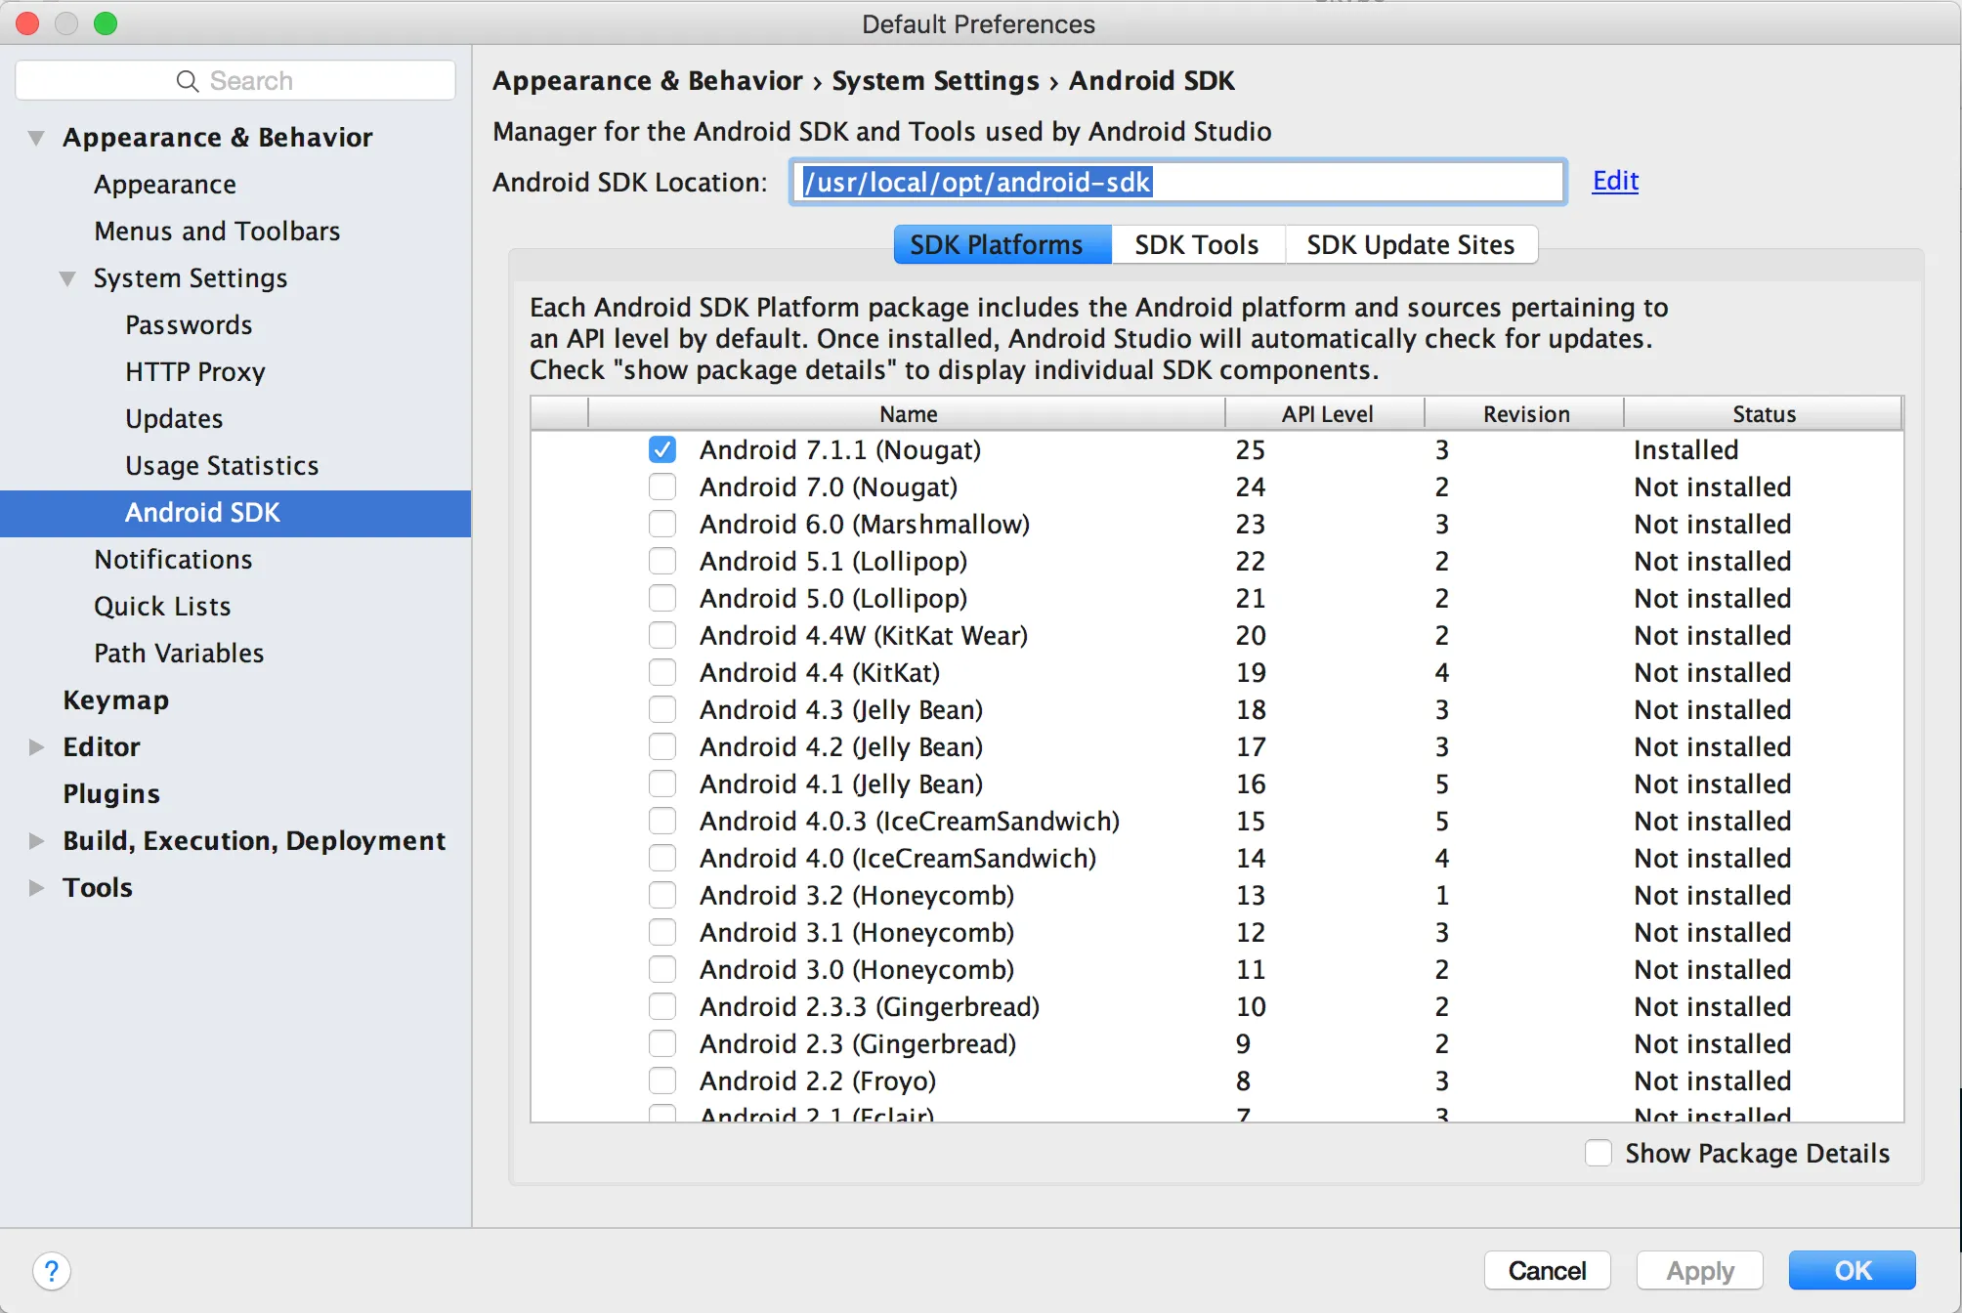
Task: Sort table by API Level column
Action: [1326, 414]
